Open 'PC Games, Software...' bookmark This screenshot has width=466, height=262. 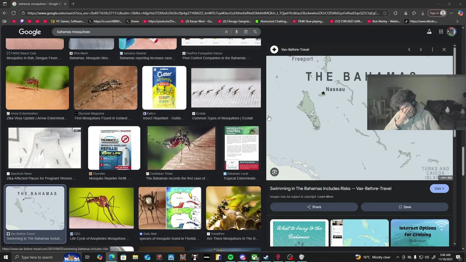(68, 21)
